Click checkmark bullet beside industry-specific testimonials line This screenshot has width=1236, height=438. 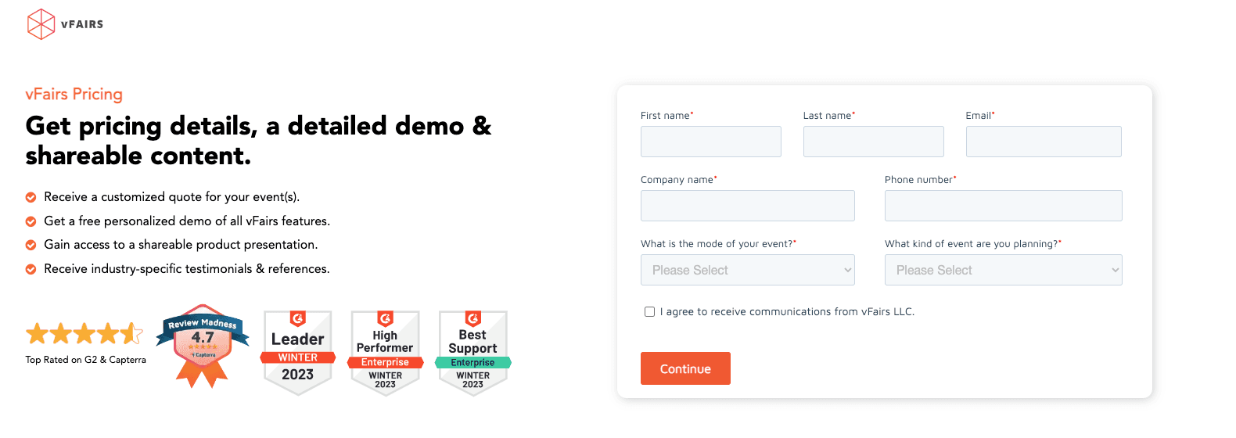pyautogui.click(x=31, y=269)
